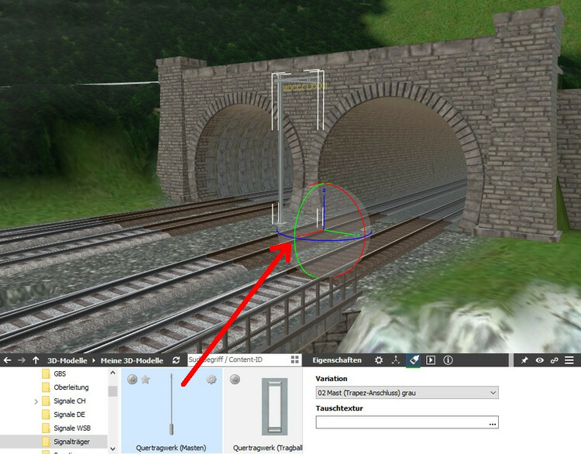Image resolution: width=581 pixels, height=454 pixels.
Task: Click round badge on Quertragwerk (Tragbalken) tile
Action: tap(235, 380)
